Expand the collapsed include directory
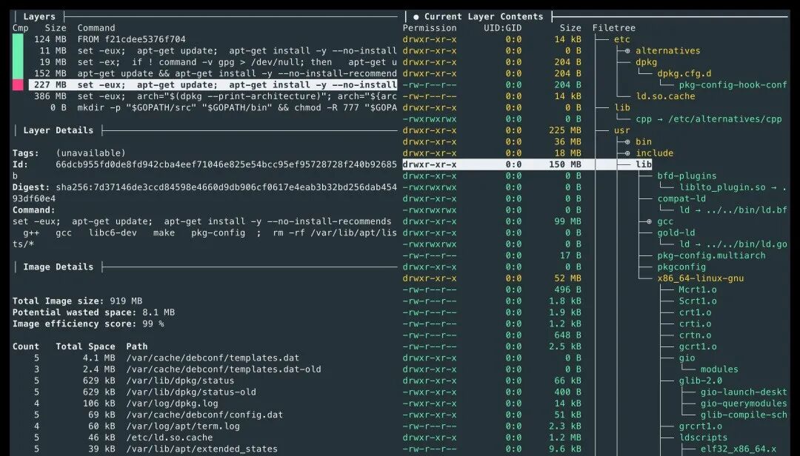800x456 pixels. pos(627,153)
